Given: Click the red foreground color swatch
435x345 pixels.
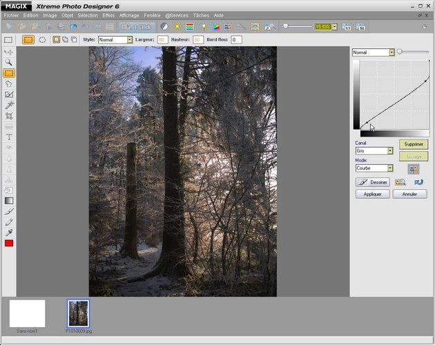Looking at the screenshot, I should pyautogui.click(x=9, y=244).
